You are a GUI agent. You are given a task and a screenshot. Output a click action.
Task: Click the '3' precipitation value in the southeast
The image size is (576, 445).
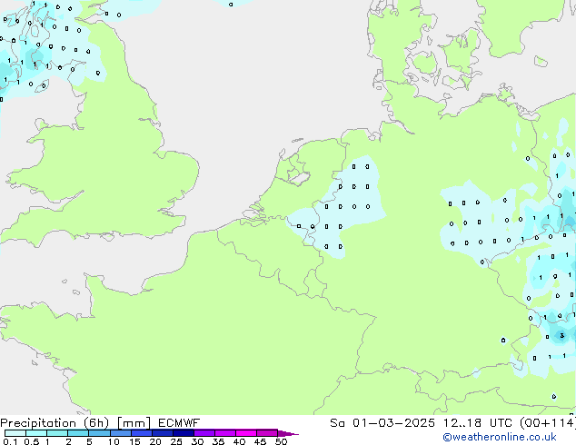pos(561,336)
